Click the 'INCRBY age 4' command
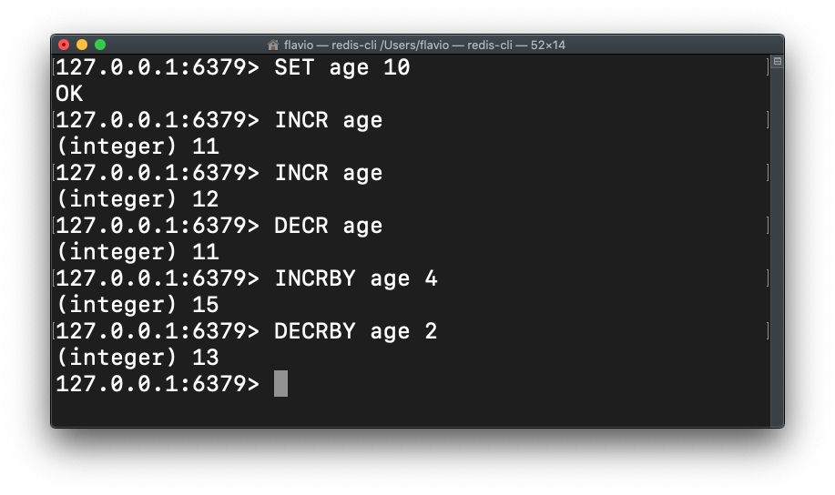The image size is (835, 495). [355, 278]
